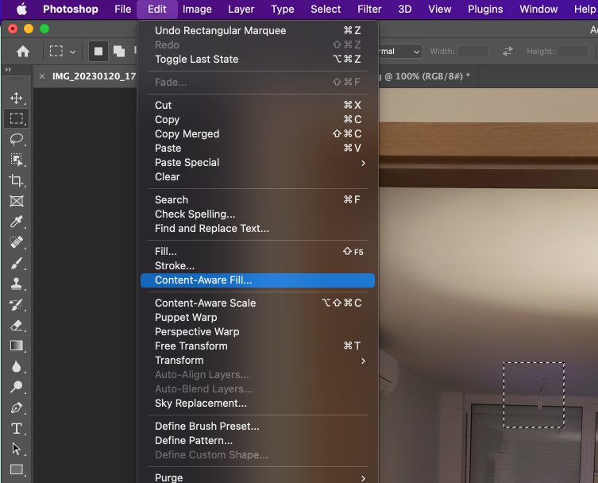
Task: Choose Search in Edit menu
Action: point(257,200)
